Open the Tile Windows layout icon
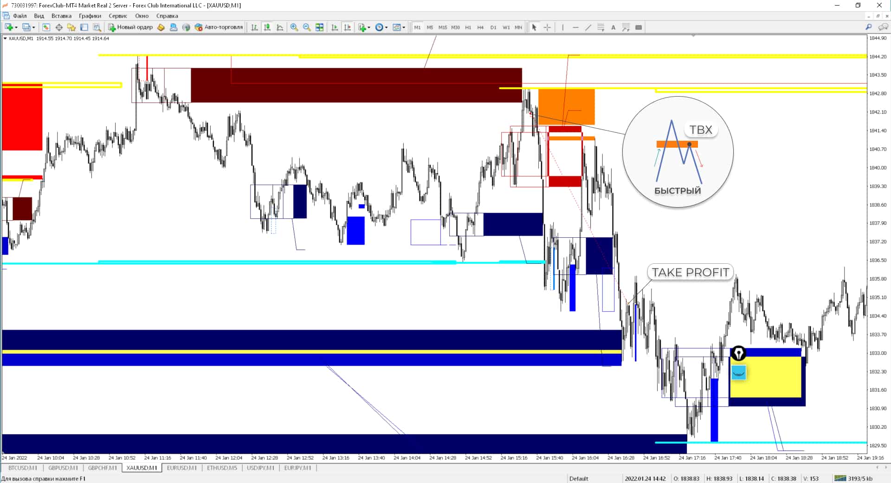The image size is (891, 483). [319, 27]
